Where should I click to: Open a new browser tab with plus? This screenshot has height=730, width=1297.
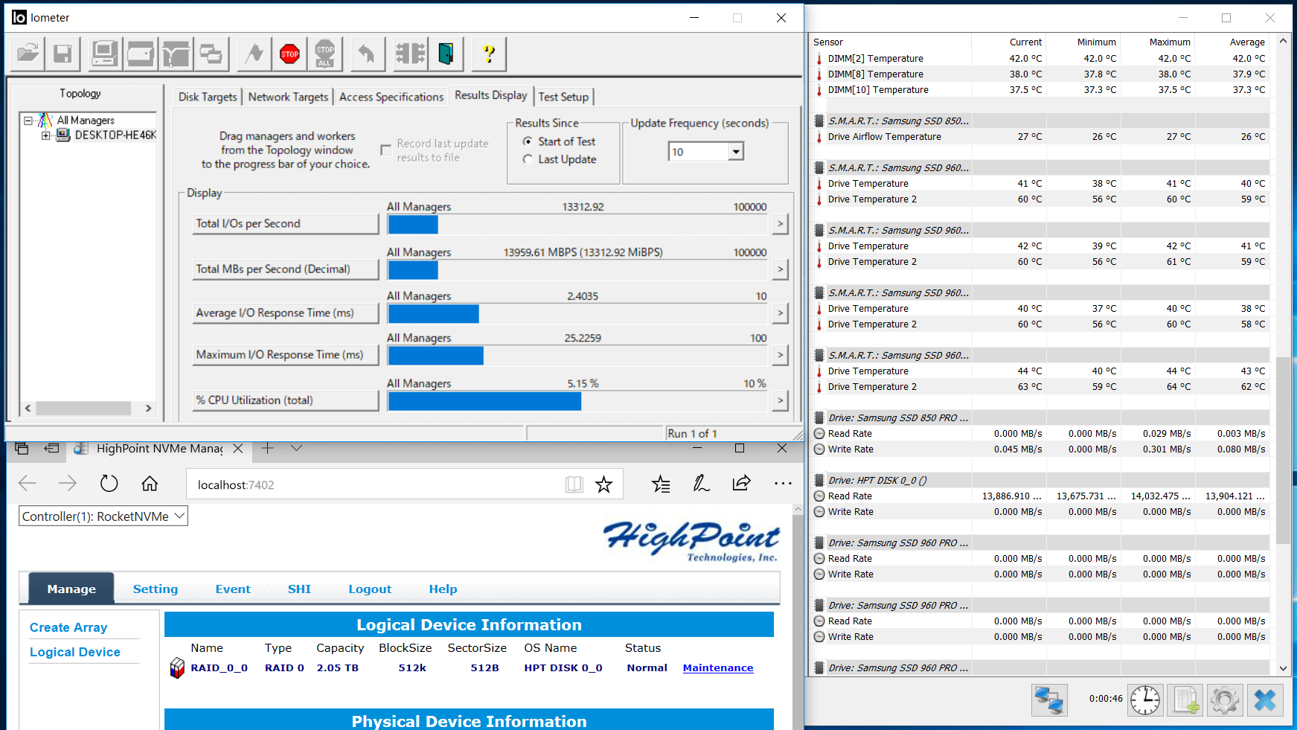[x=268, y=448]
